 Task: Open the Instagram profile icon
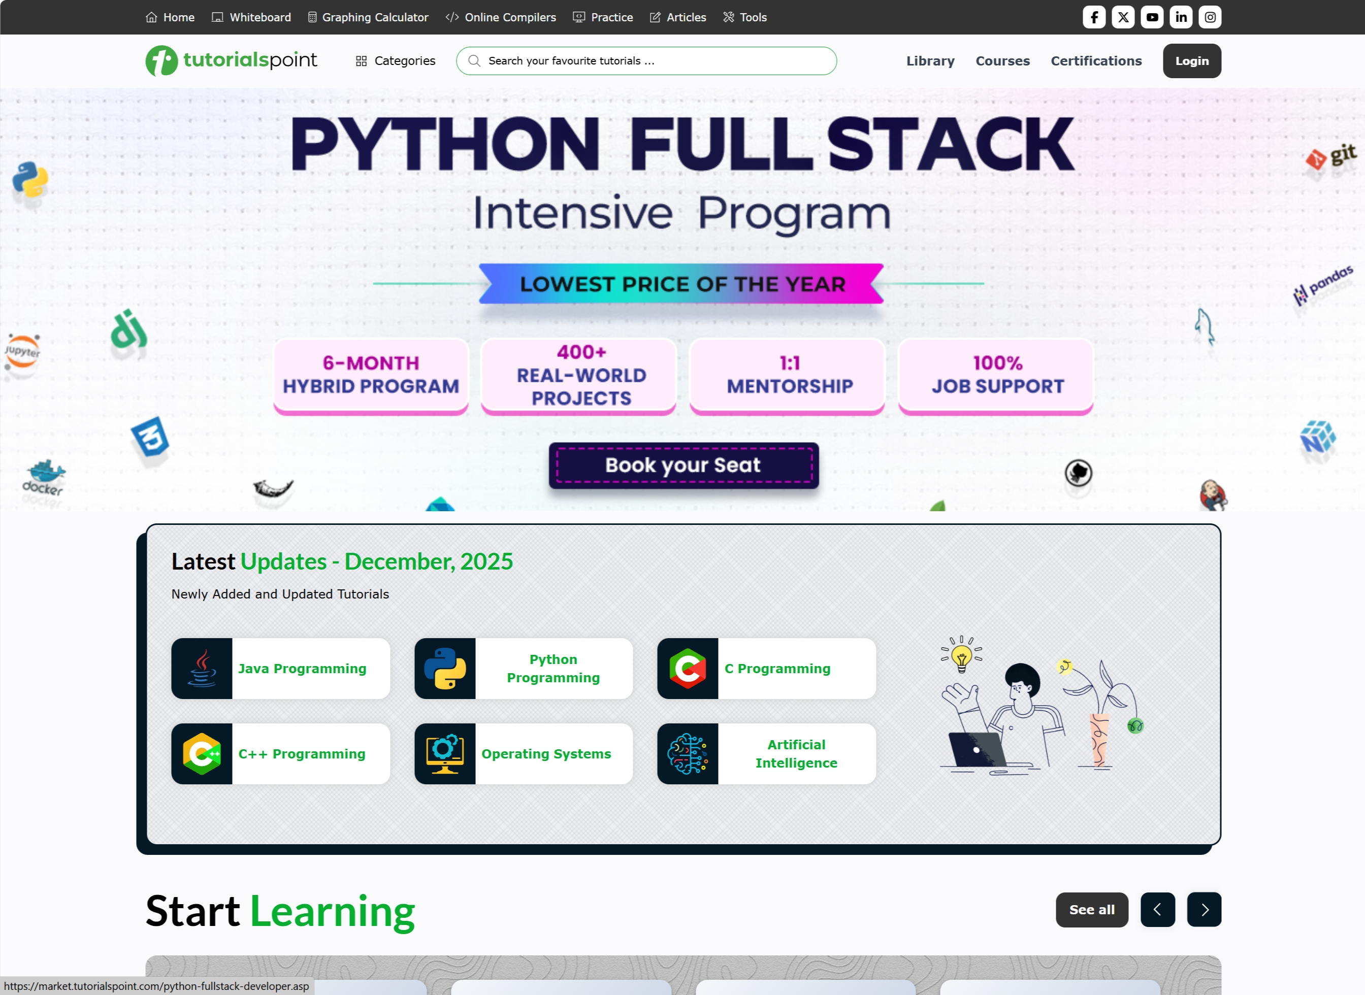coord(1210,17)
